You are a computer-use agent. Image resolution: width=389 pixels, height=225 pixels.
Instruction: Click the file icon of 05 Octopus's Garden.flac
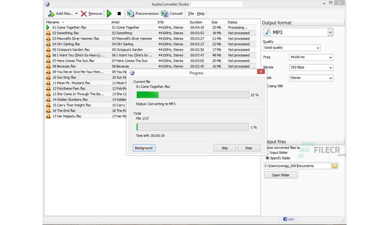[48, 50]
